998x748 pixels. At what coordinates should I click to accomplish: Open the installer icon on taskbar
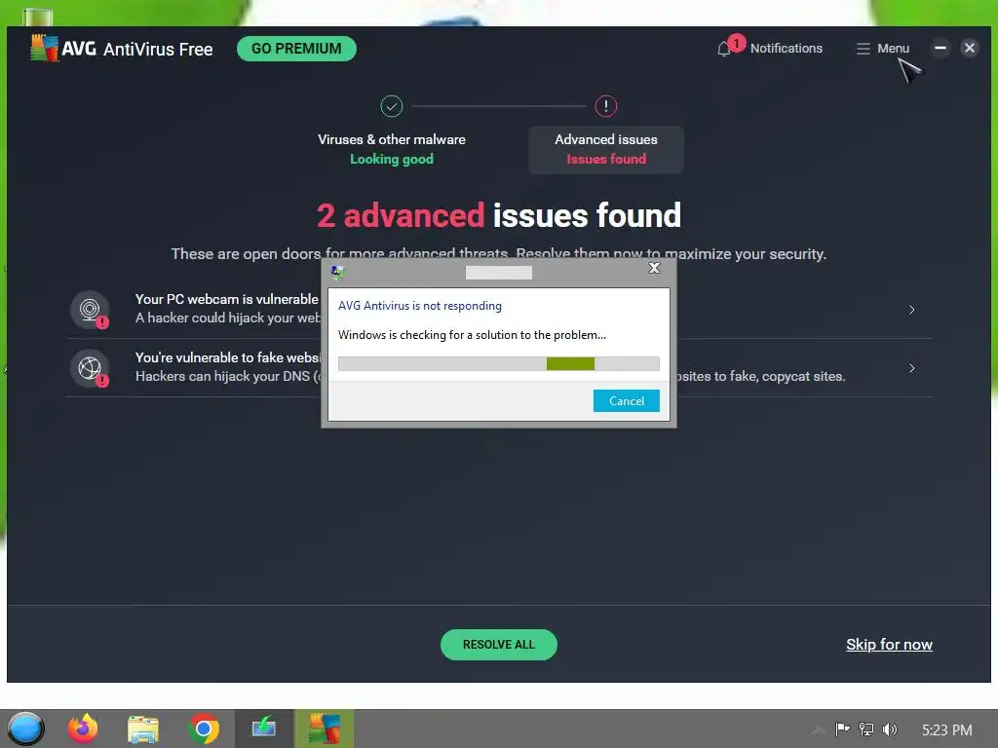point(263,728)
